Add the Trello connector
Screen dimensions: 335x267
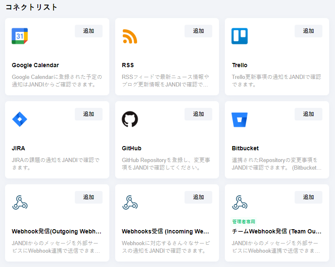(308, 31)
